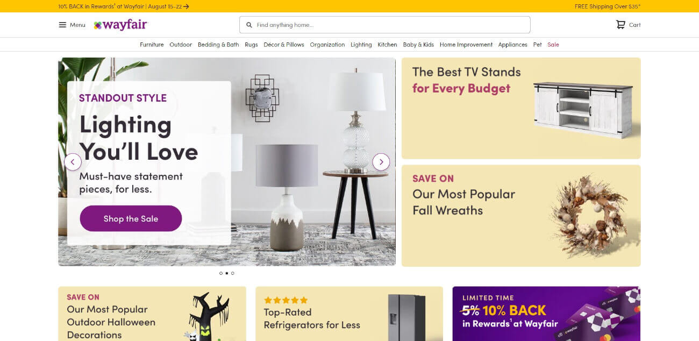Viewport: 699px width, 341px height.
Task: Select the first carousel dot
Action: 221,273
